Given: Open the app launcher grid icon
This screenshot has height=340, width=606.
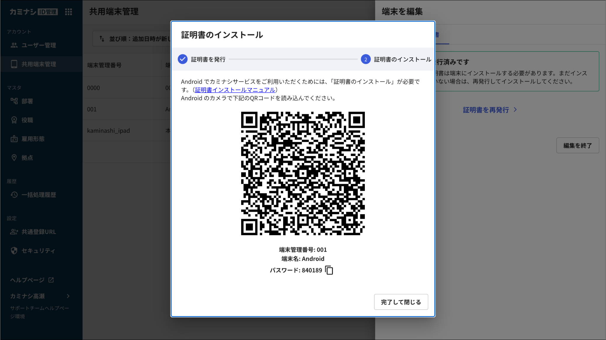Looking at the screenshot, I should [68, 12].
